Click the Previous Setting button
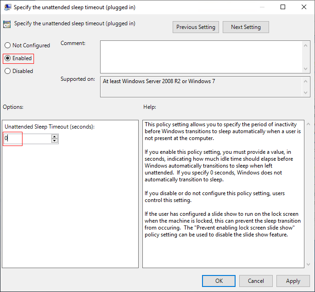 coord(196,27)
